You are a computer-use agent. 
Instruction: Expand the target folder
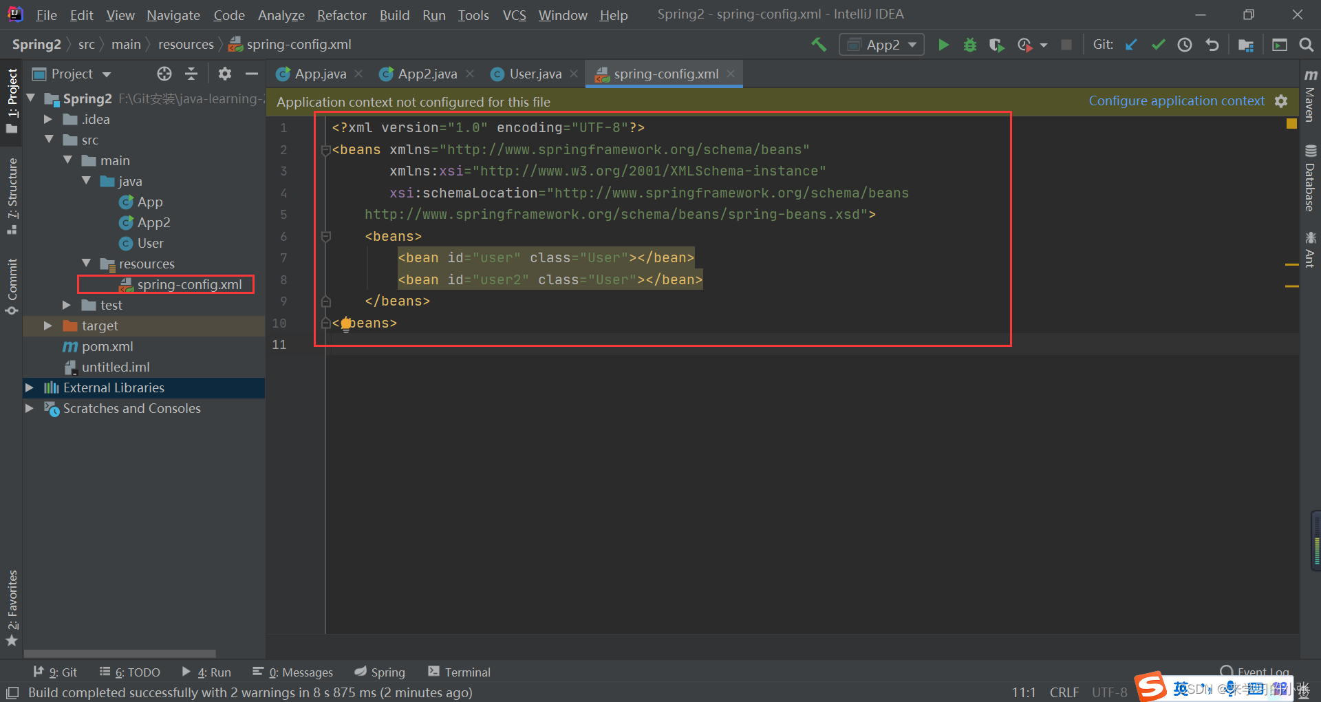tap(48, 326)
